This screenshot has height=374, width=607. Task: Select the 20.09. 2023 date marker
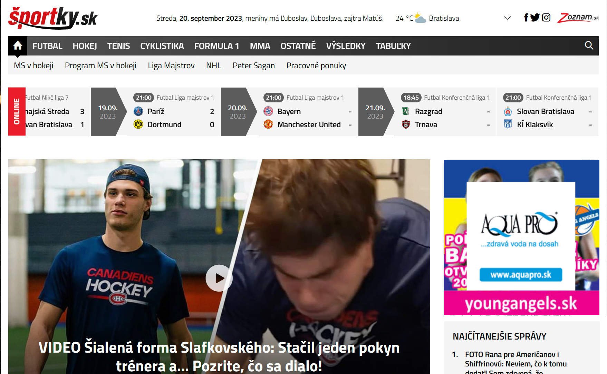click(238, 112)
